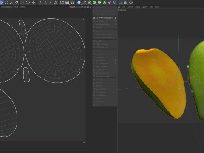Click the blue-purple field icon

[115, 3]
